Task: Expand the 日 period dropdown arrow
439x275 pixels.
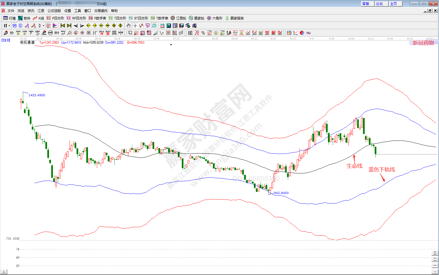Action: pos(9,26)
